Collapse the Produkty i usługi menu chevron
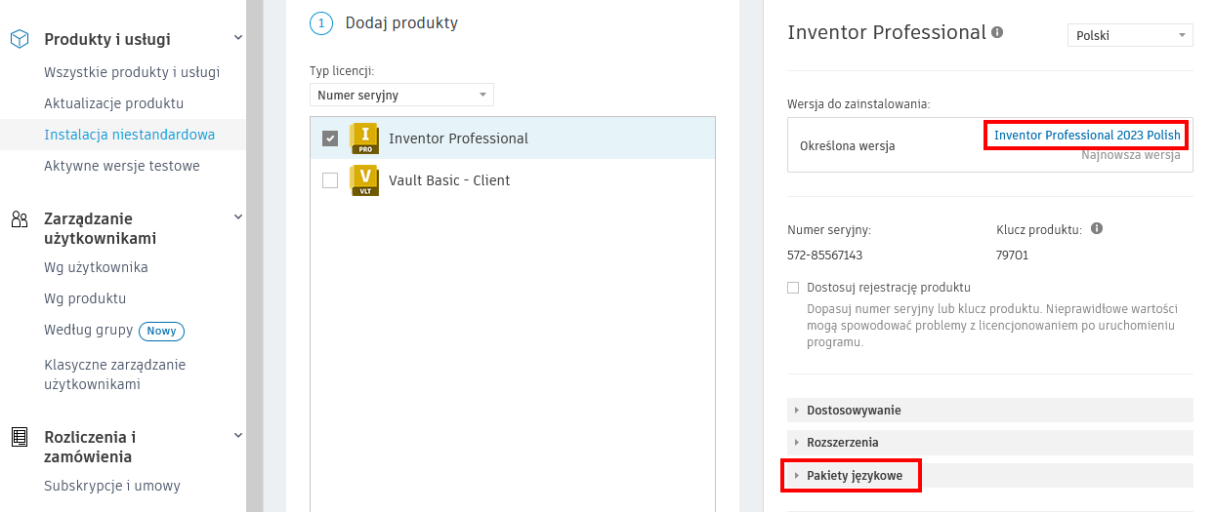This screenshot has height=512, width=1214. coord(238,38)
